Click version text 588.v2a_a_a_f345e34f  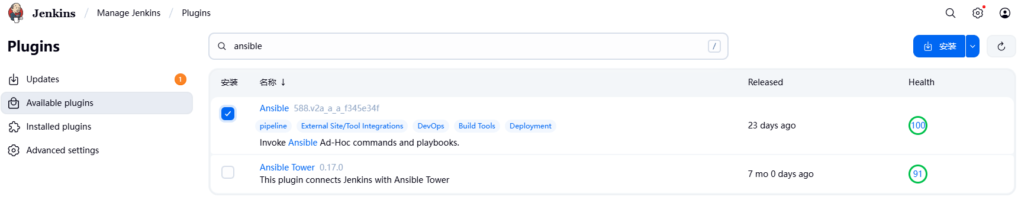click(336, 108)
